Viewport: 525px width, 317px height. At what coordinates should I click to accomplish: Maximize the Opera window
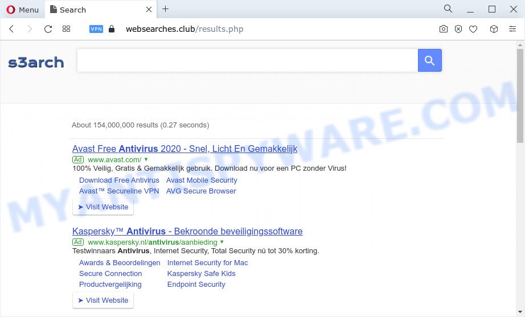coord(492,9)
